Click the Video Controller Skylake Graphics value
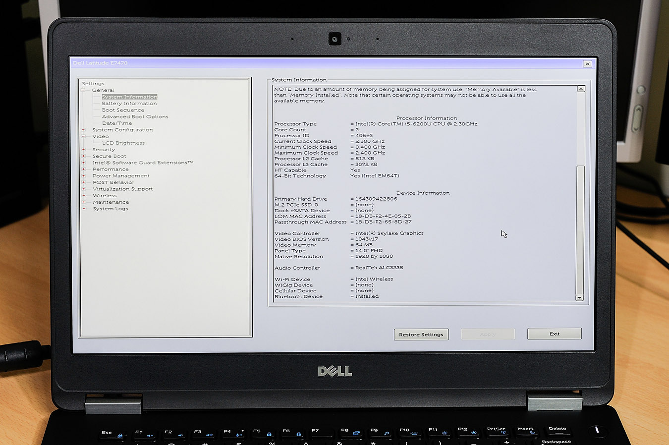This screenshot has height=445, width=669. click(390, 233)
